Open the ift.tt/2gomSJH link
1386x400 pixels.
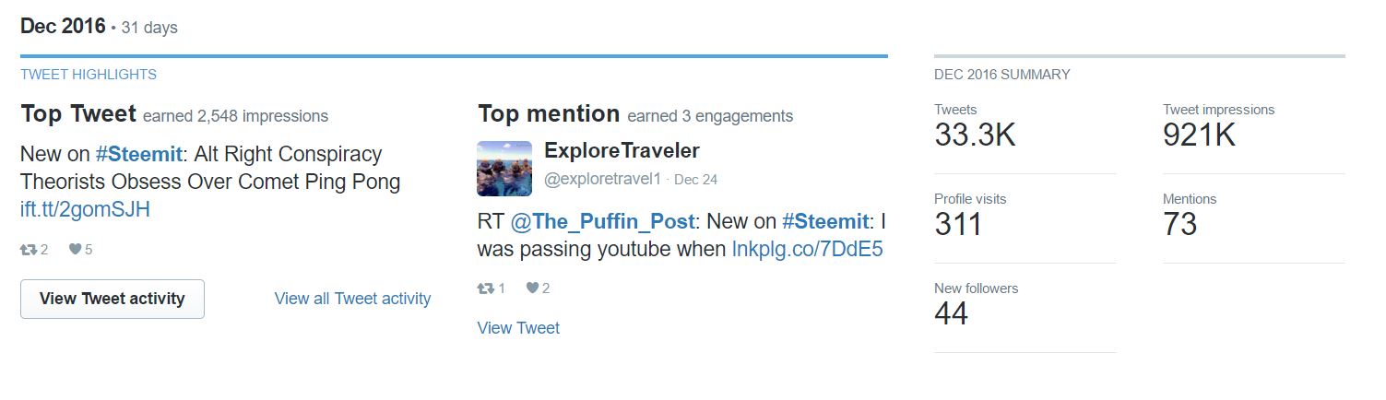point(85,209)
